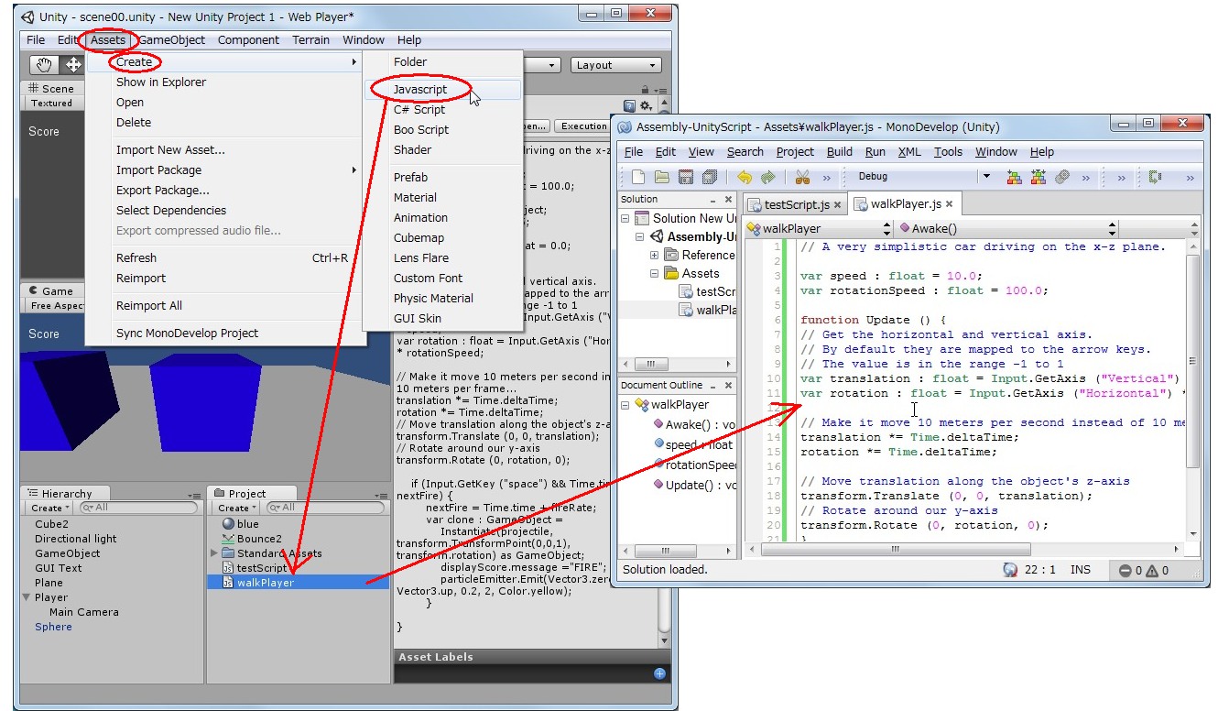Image resolution: width=1218 pixels, height=711 pixels.
Task: Choose C# Script from Create submenu
Action: point(419,109)
